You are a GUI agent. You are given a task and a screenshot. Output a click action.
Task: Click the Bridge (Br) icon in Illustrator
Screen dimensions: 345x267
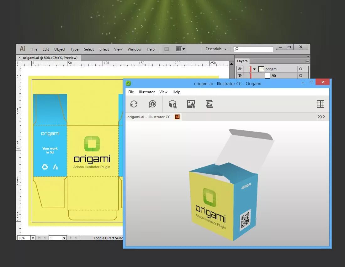pyautogui.click(x=167, y=49)
